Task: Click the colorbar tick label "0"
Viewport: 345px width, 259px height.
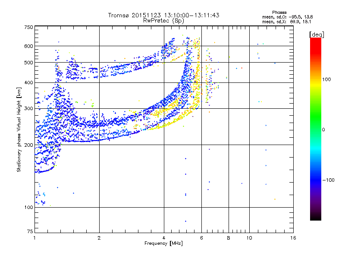Action: point(323,130)
